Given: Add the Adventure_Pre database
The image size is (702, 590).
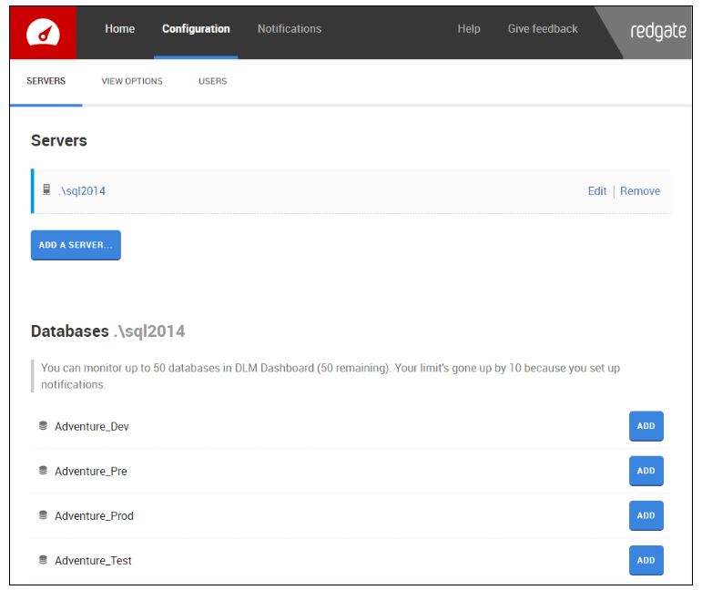Looking at the screenshot, I should (x=646, y=471).
